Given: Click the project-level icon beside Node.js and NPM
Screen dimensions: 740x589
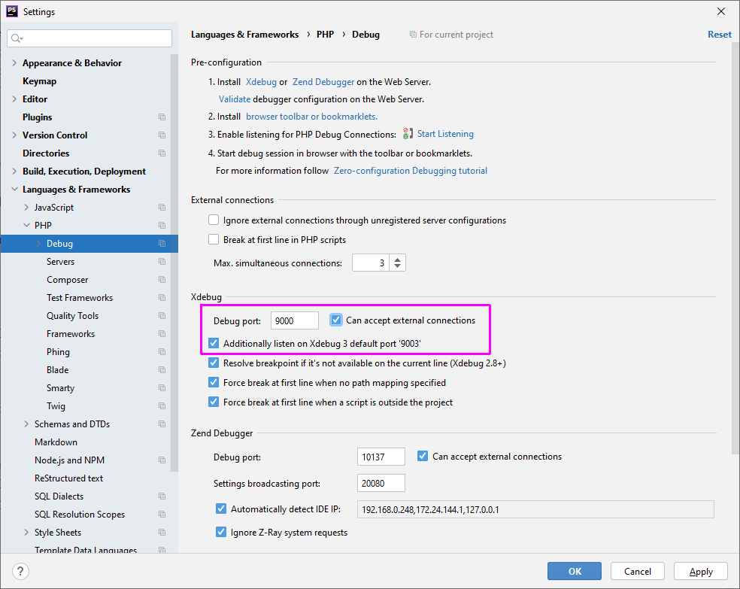Looking at the screenshot, I should point(162,460).
